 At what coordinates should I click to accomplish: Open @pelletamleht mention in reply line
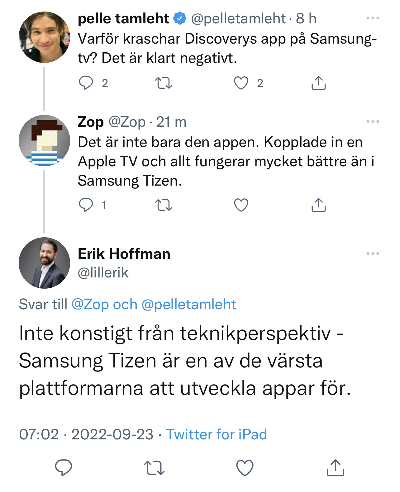189,304
